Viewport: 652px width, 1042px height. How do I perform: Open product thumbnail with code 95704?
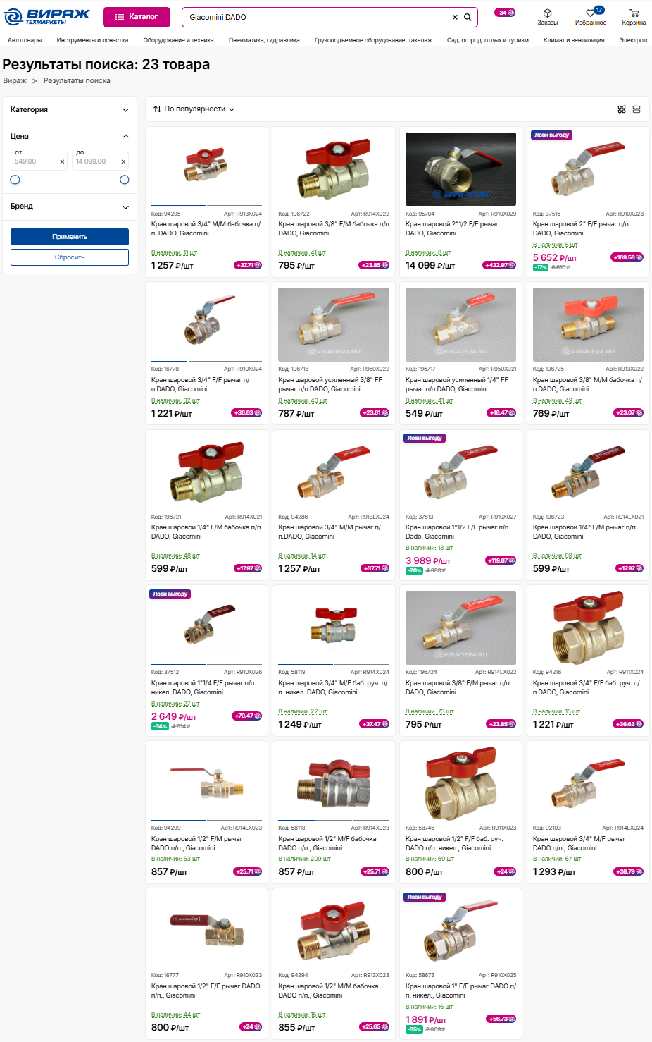point(460,169)
